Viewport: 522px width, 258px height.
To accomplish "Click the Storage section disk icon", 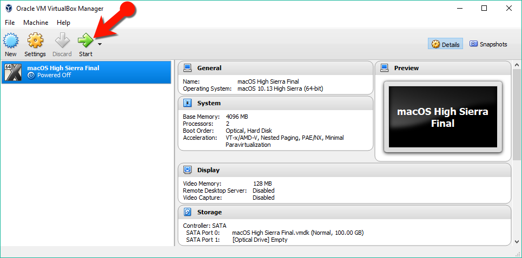I will [188, 212].
